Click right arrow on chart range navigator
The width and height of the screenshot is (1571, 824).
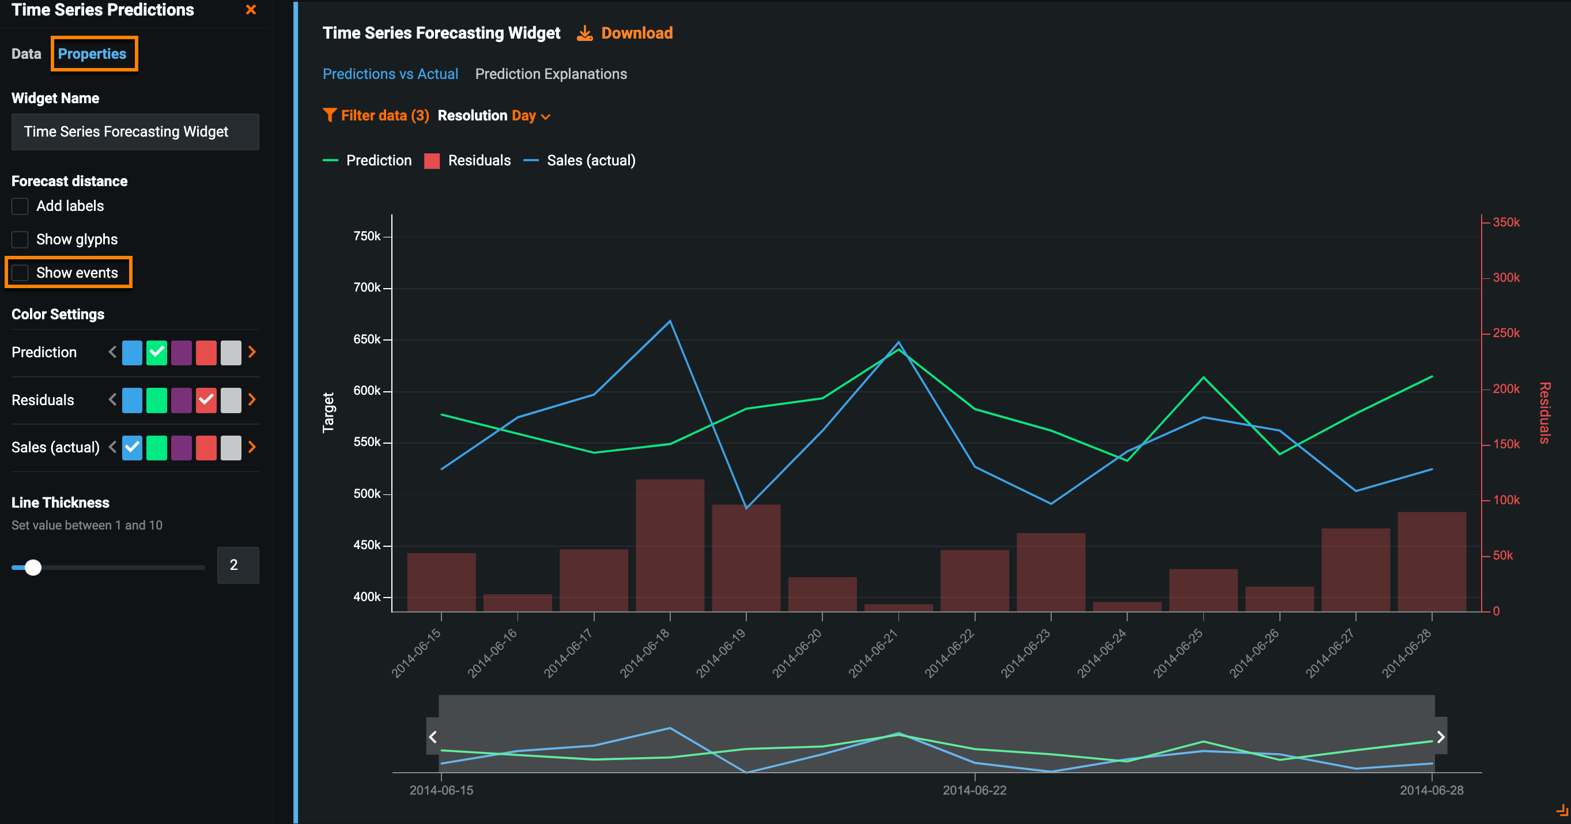click(1441, 737)
